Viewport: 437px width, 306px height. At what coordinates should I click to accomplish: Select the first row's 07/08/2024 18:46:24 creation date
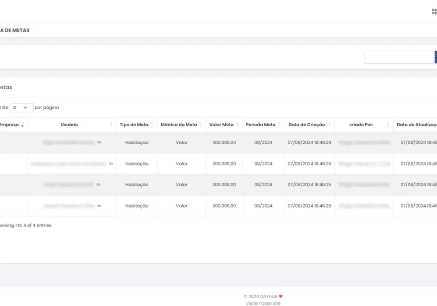tap(309, 143)
